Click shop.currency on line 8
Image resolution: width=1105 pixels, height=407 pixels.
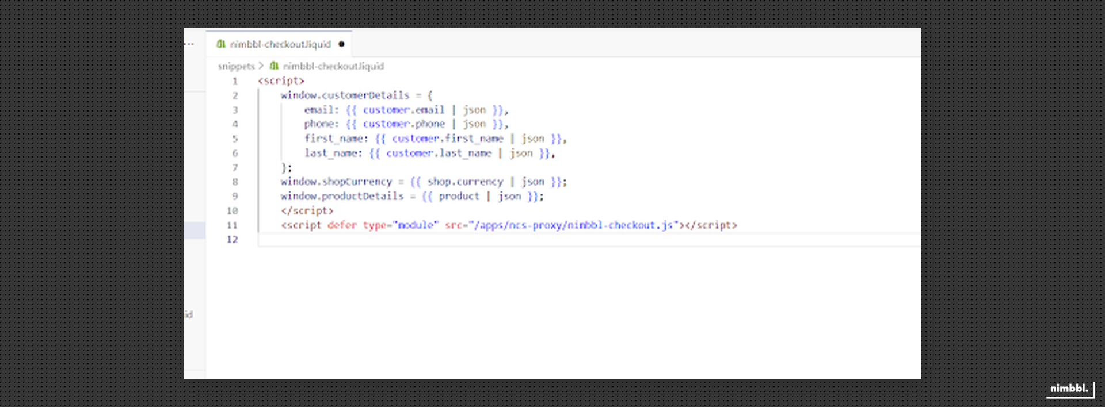point(465,182)
